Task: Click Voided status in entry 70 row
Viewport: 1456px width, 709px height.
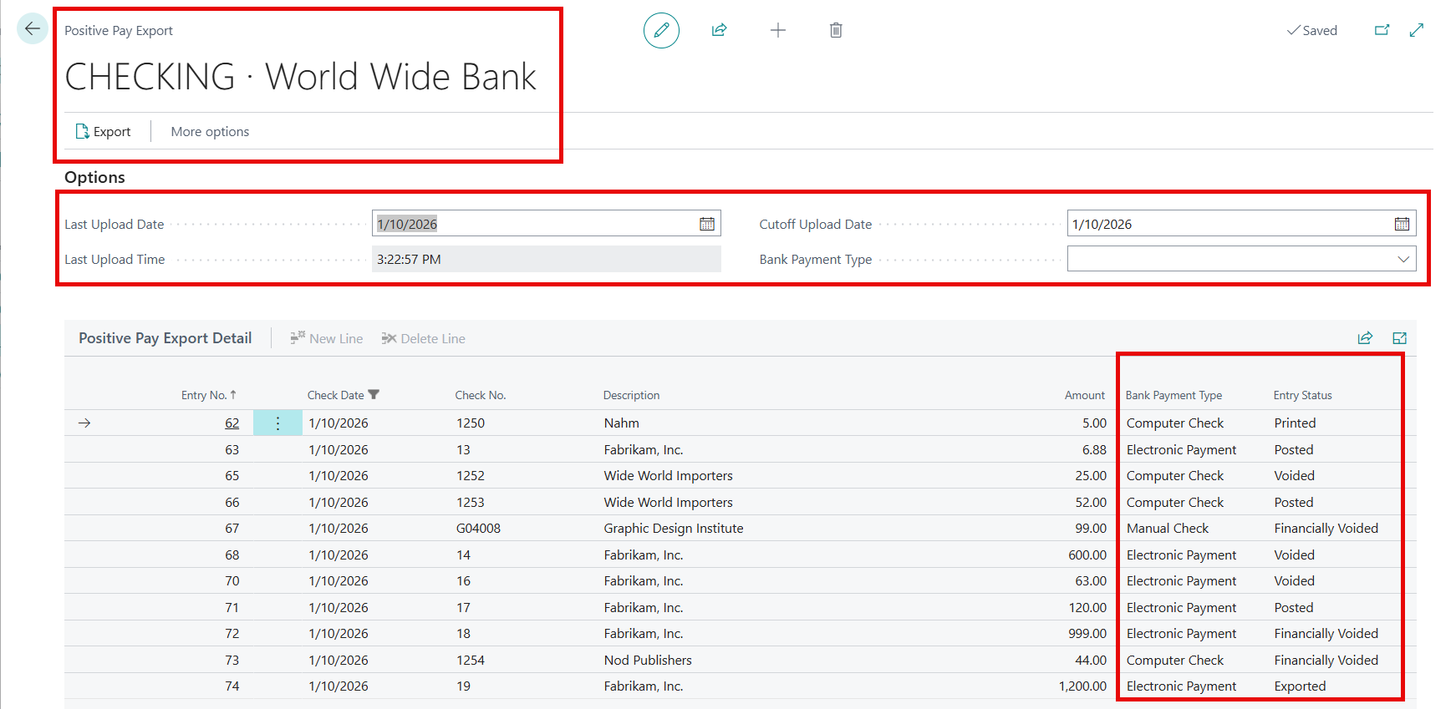Action: point(1294,580)
